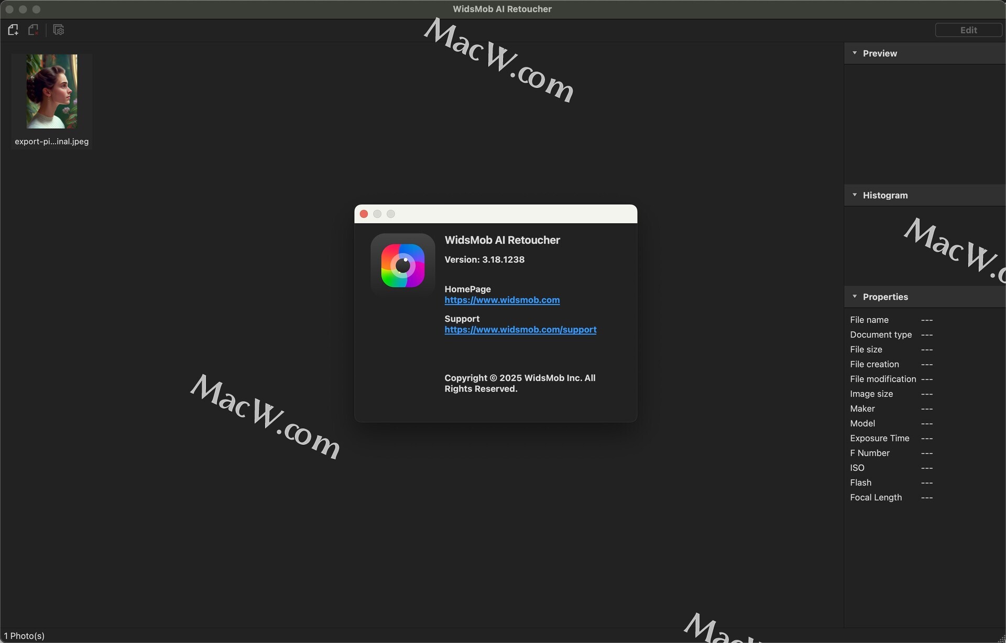Open the widsmob.com/support link

[x=520, y=330]
